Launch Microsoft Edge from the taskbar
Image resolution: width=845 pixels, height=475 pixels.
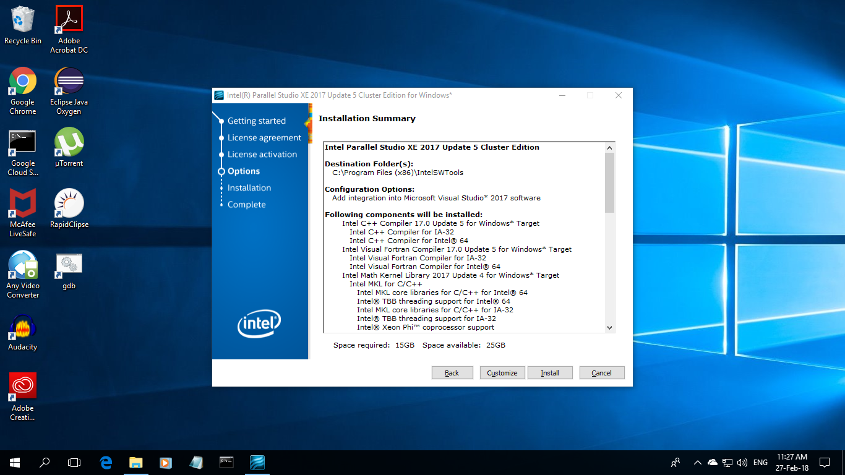[x=106, y=462]
